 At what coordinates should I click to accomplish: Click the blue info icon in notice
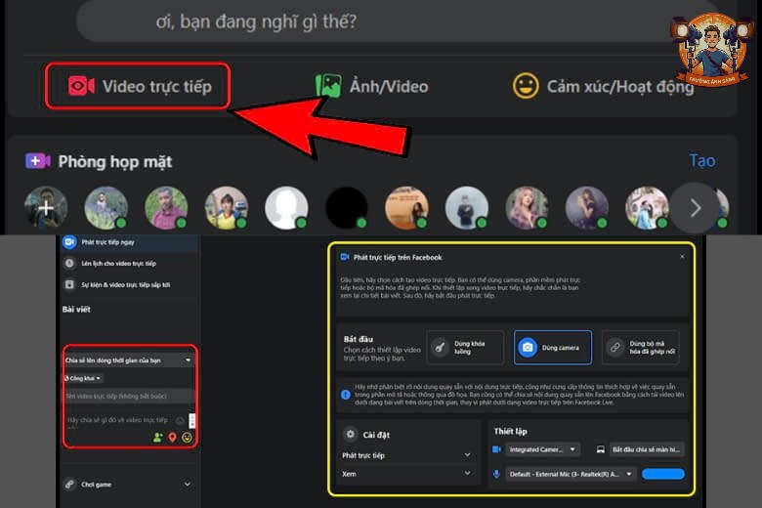(x=346, y=395)
